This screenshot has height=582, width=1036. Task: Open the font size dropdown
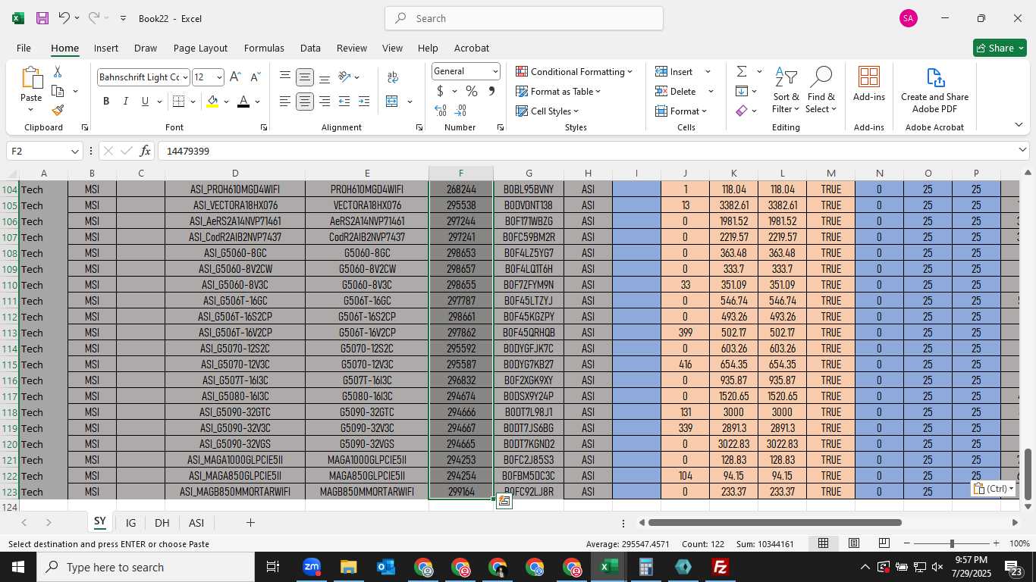(x=219, y=77)
